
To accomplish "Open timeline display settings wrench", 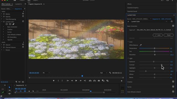I will coord(33,91).
